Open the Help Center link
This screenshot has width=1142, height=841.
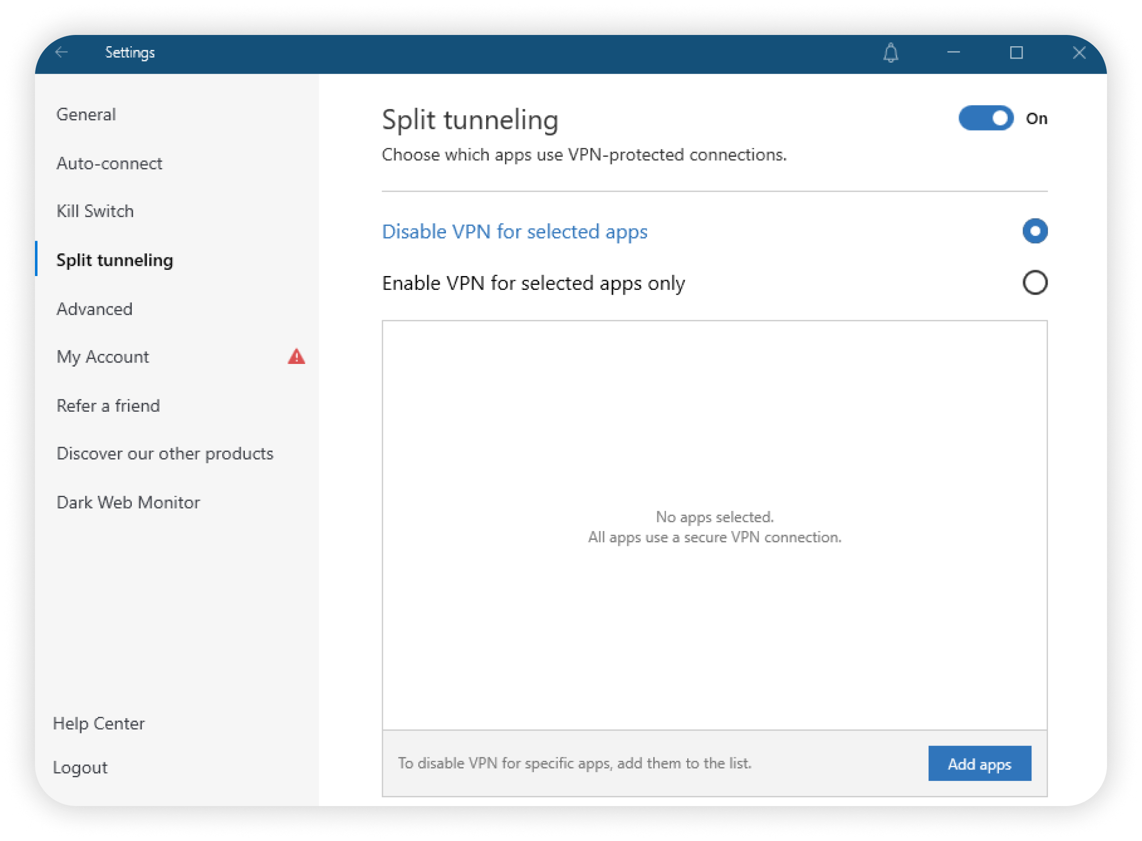pos(99,724)
